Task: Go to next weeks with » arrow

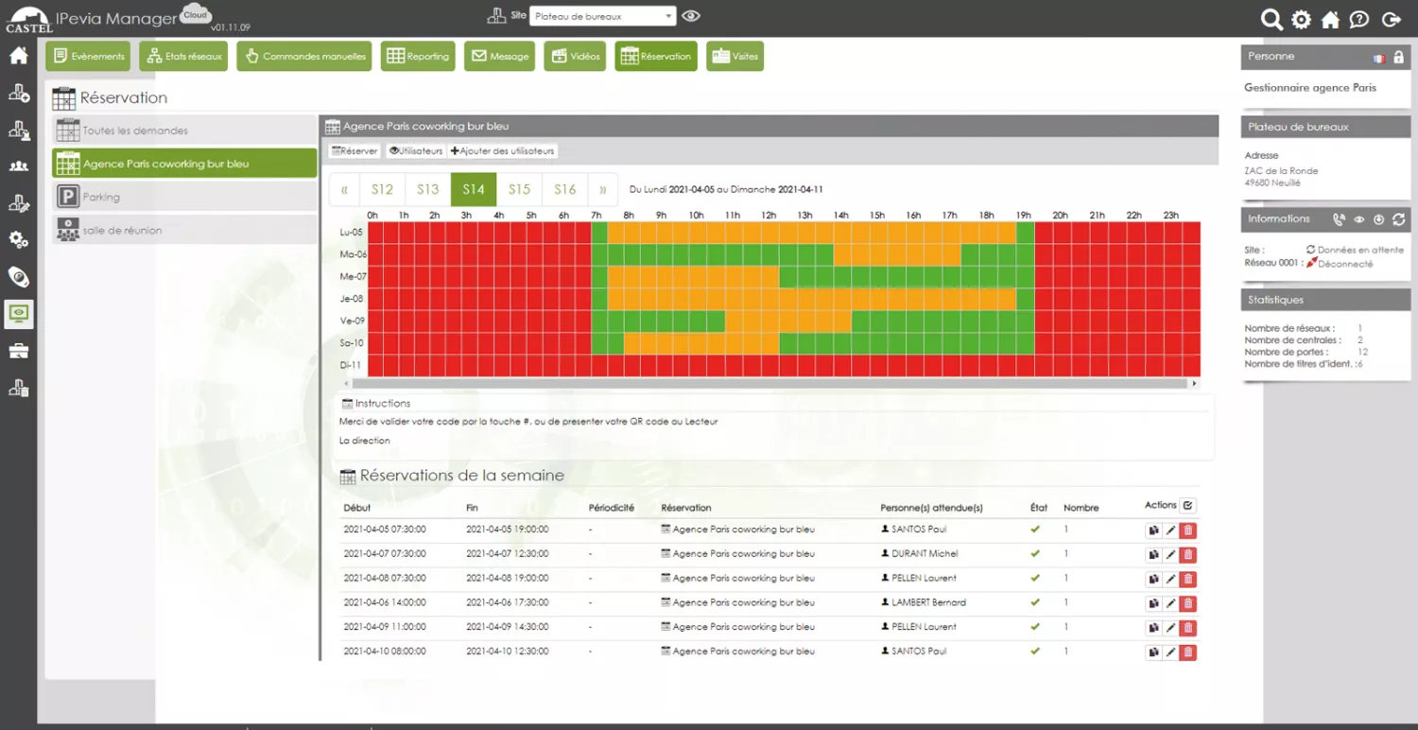Action: pos(602,189)
